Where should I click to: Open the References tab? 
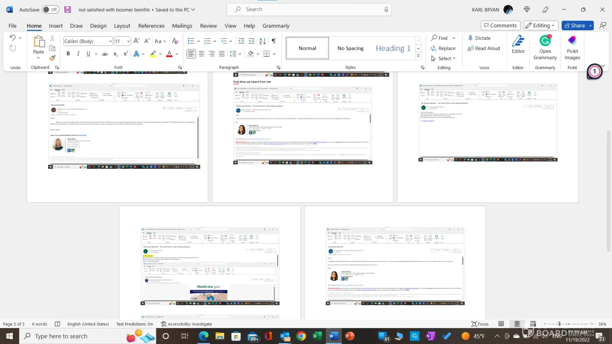pos(151,26)
